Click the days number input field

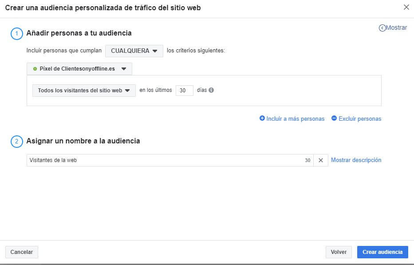pyautogui.click(x=184, y=91)
